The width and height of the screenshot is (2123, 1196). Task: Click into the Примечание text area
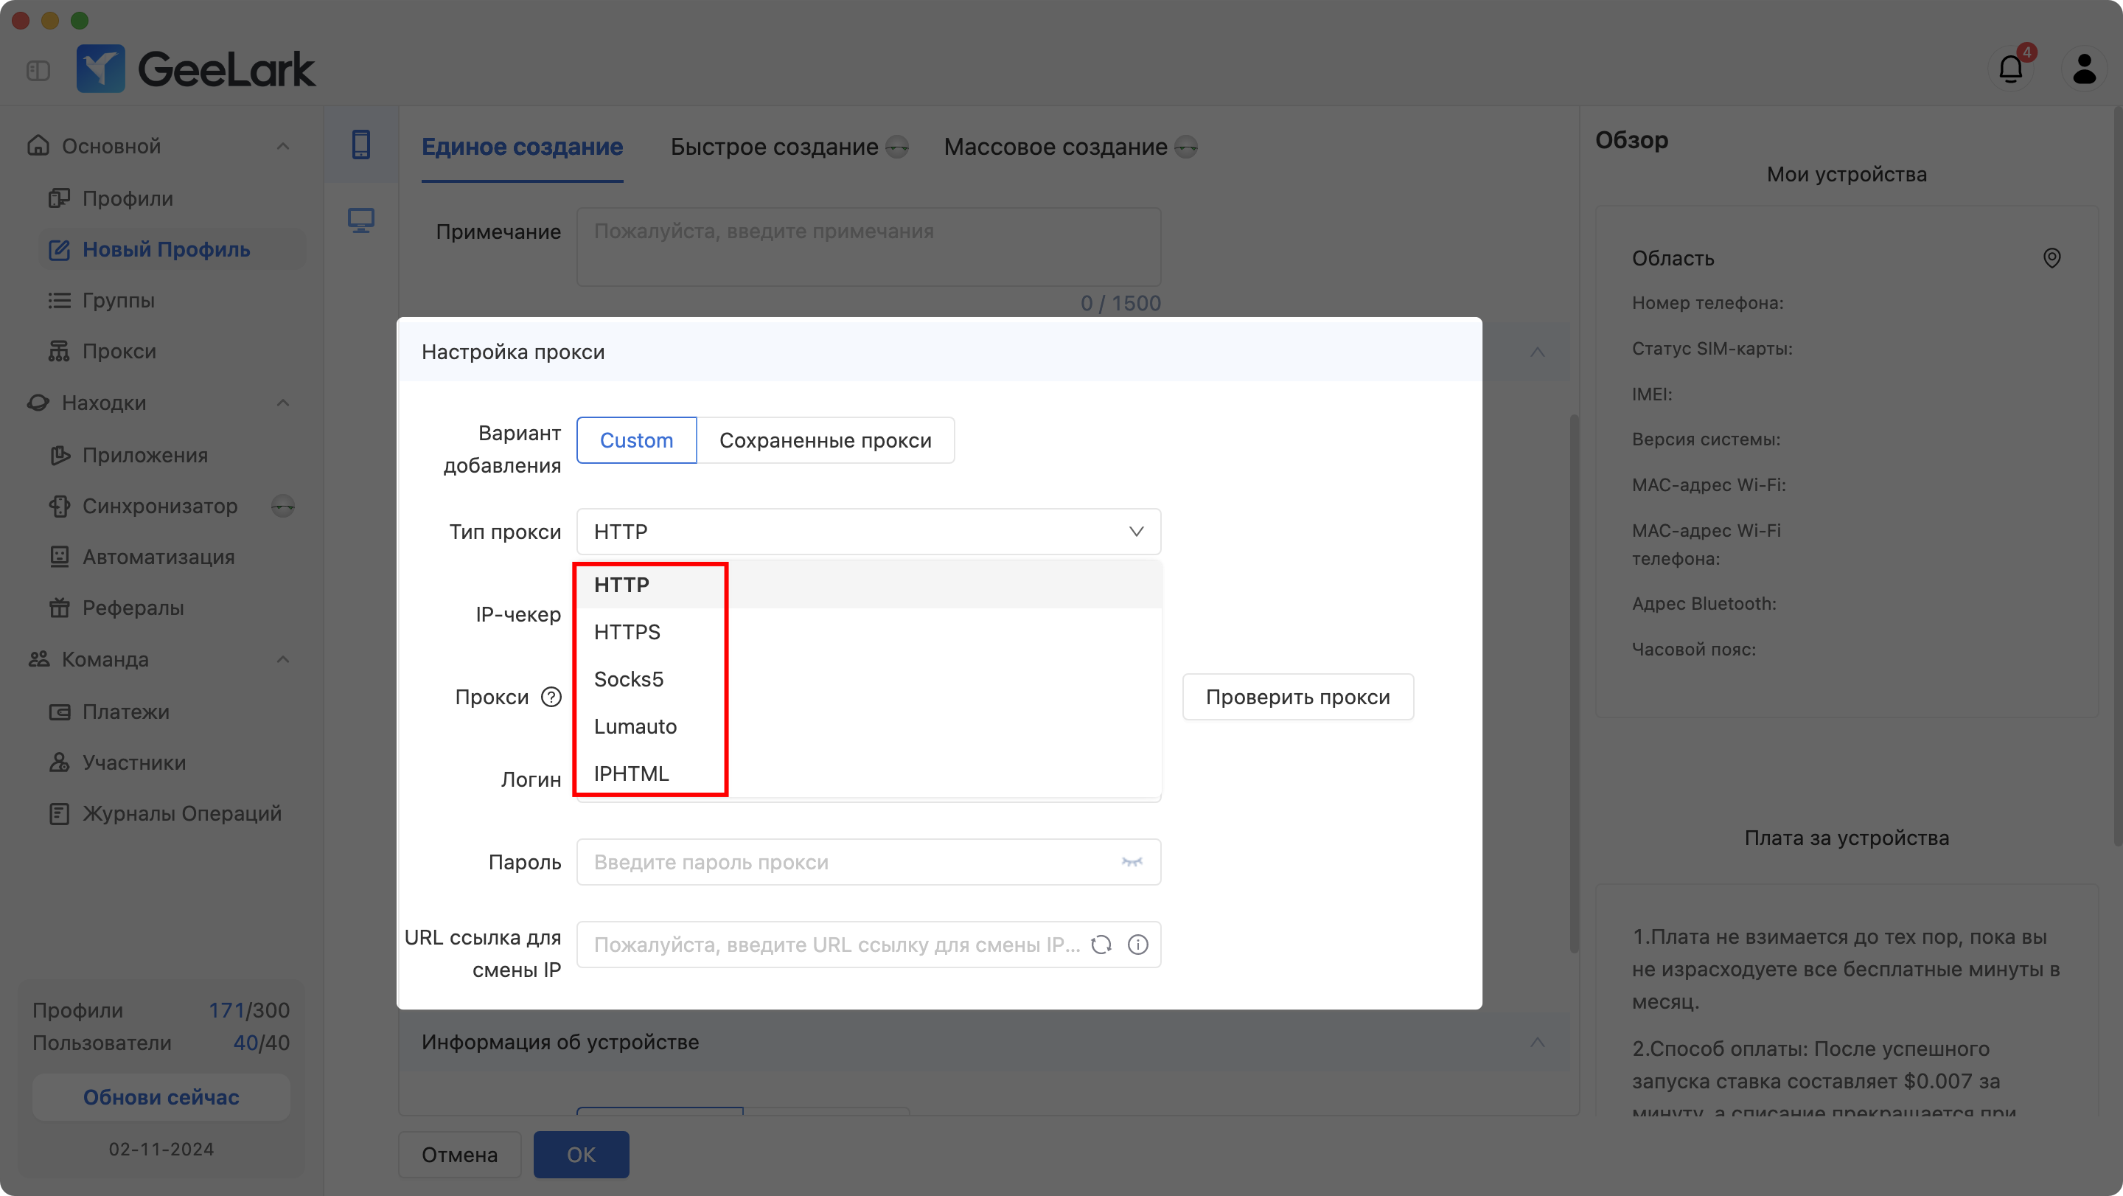(868, 247)
